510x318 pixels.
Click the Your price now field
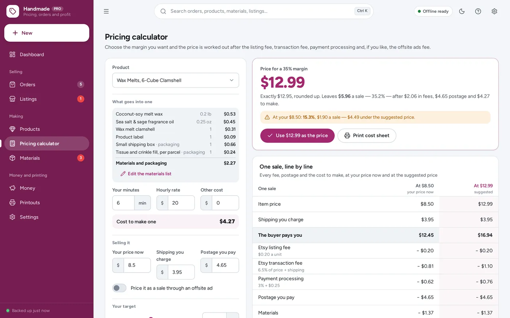[x=137, y=265]
